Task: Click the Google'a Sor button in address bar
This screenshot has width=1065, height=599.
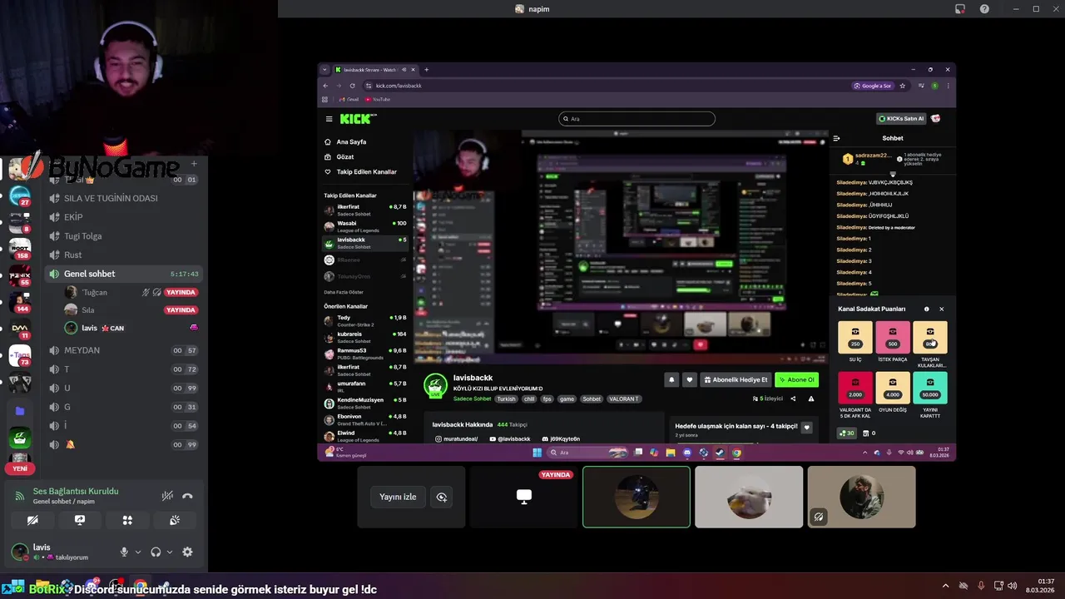Action: tap(874, 86)
